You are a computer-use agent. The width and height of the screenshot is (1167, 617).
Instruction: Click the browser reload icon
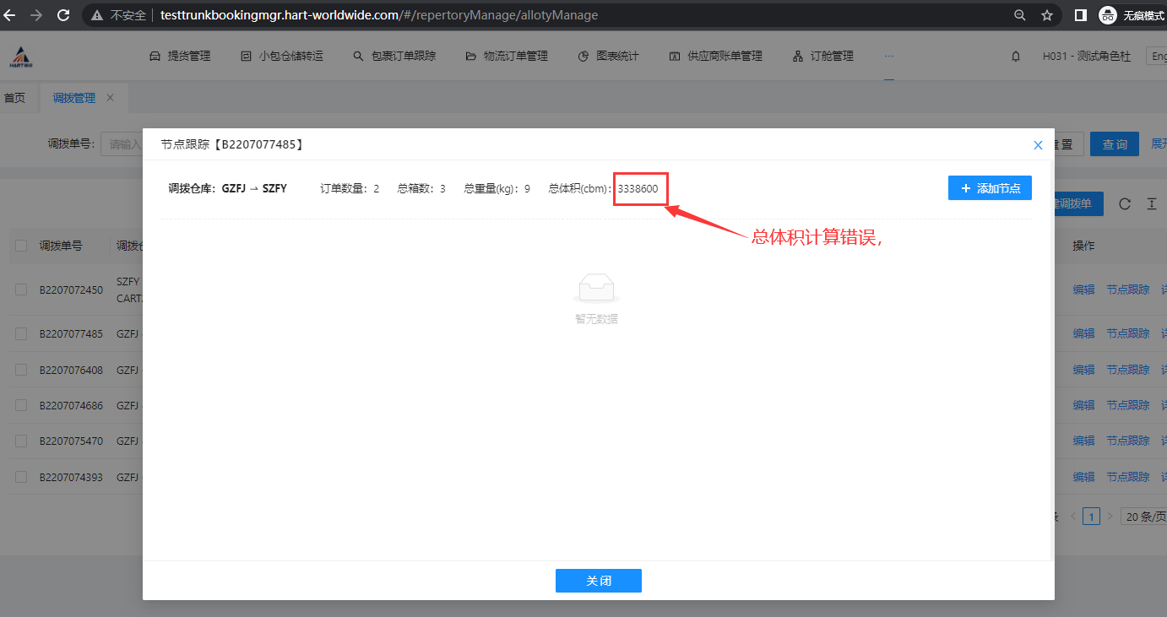(x=62, y=15)
